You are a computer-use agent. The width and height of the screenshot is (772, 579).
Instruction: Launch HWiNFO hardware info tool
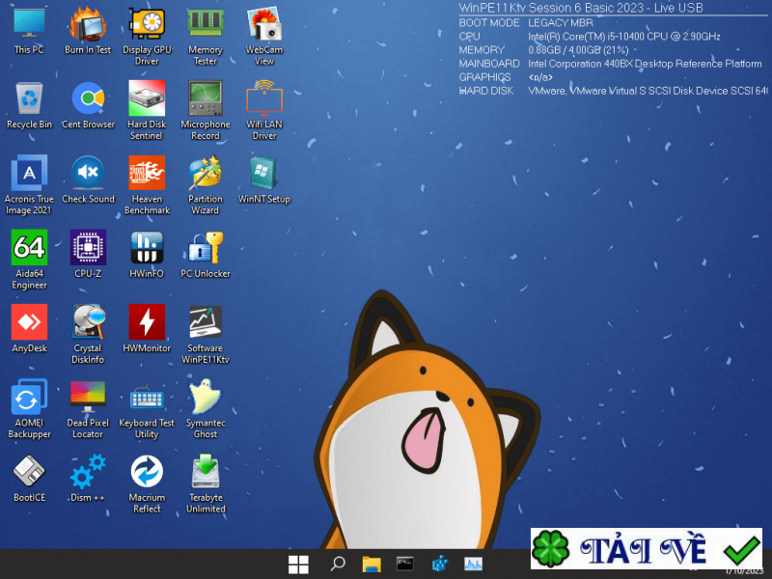(147, 248)
